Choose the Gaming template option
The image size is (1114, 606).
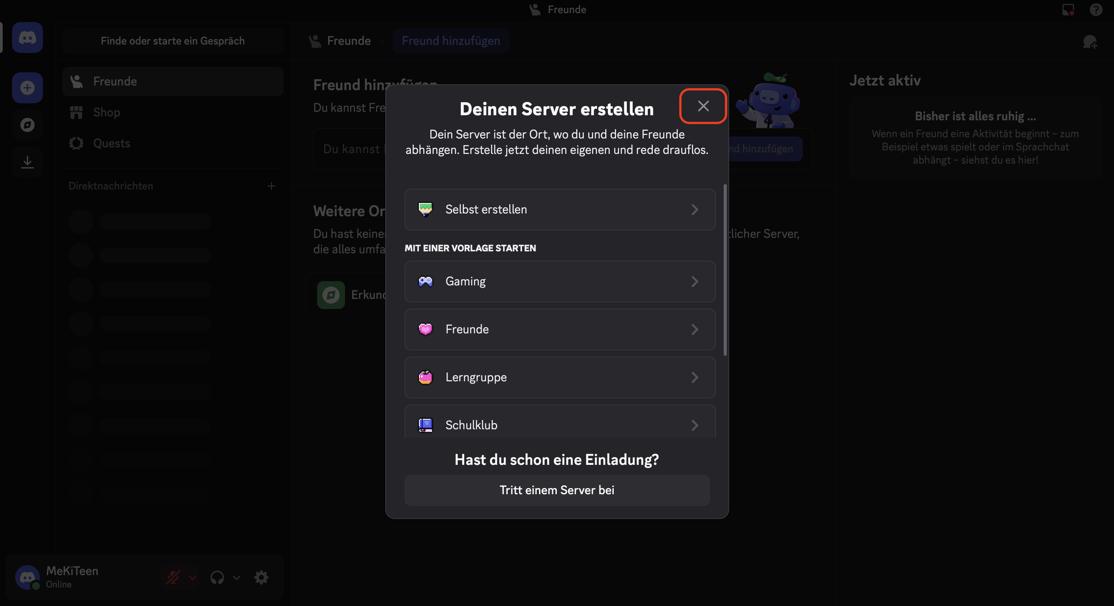[x=560, y=282]
